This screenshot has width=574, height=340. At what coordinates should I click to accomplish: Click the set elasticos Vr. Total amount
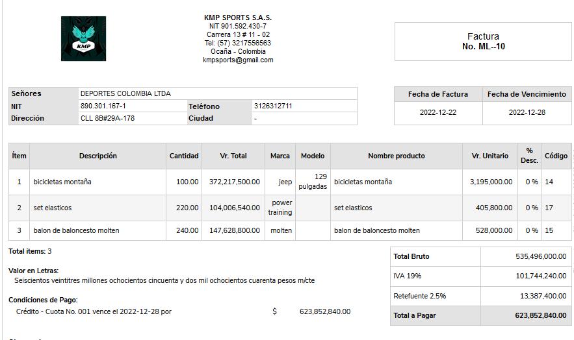pyautogui.click(x=234, y=208)
